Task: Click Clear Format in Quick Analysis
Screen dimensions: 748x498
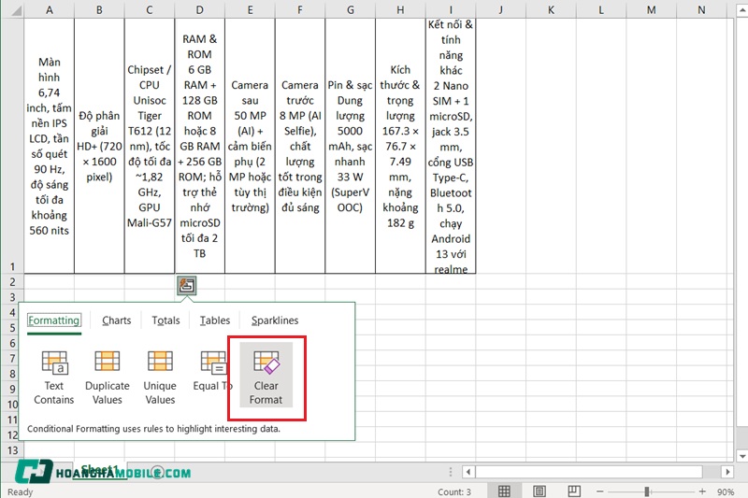Action: click(266, 377)
